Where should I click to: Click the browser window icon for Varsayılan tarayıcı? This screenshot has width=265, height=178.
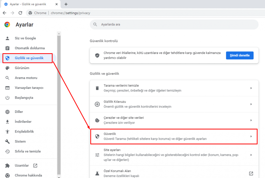coord(8,88)
